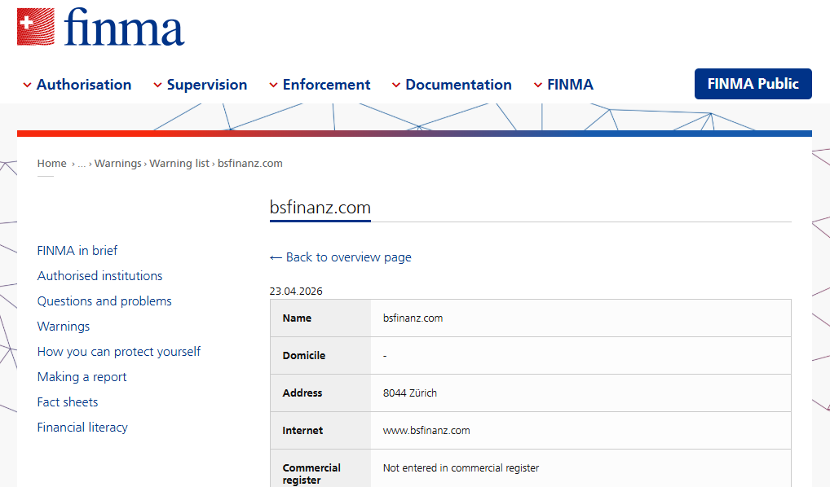
Task: Open Making a report link
Action: [82, 377]
